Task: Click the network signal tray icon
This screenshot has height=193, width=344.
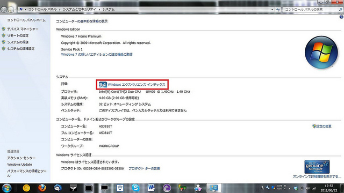Action: point(314,188)
